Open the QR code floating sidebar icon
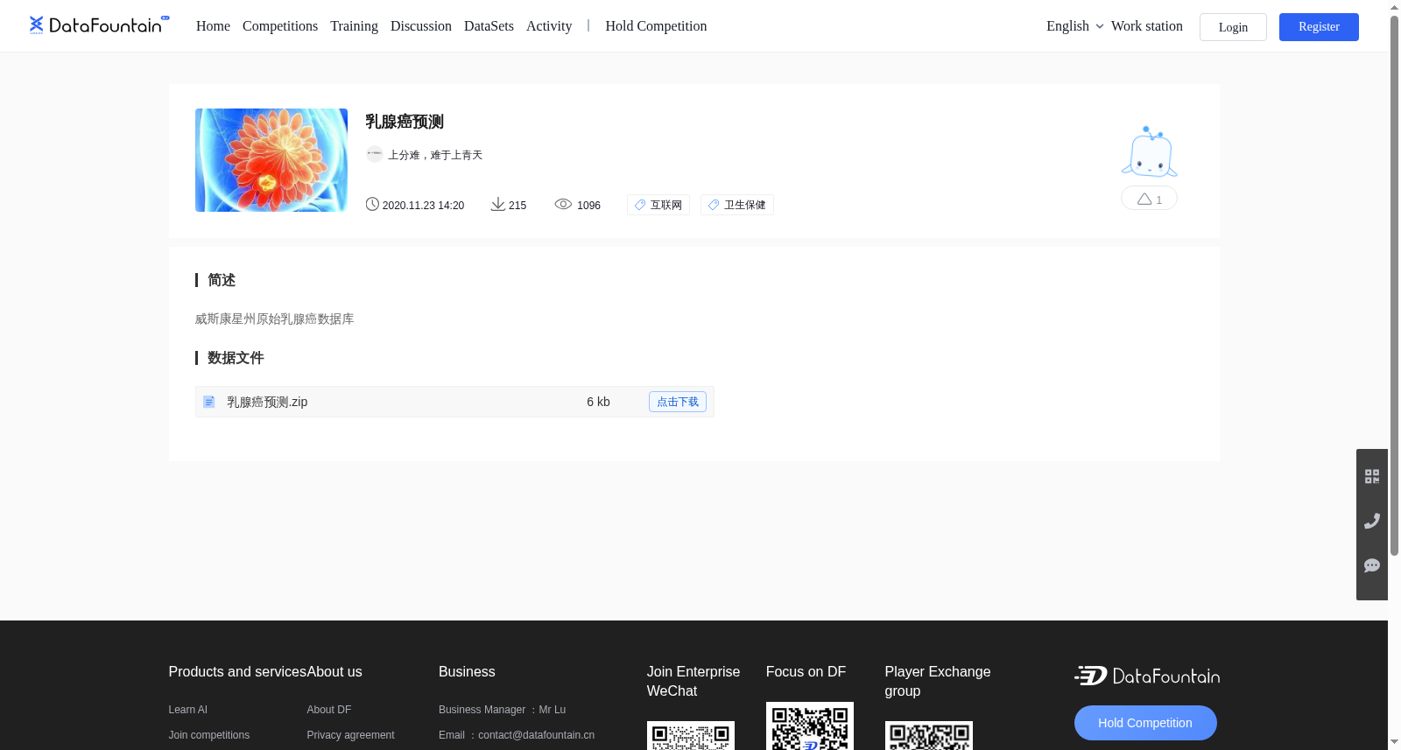 [1372, 476]
